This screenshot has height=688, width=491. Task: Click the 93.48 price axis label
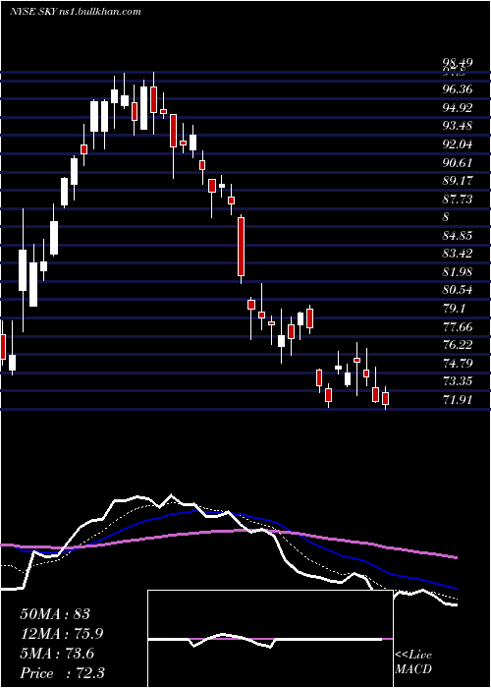458,126
